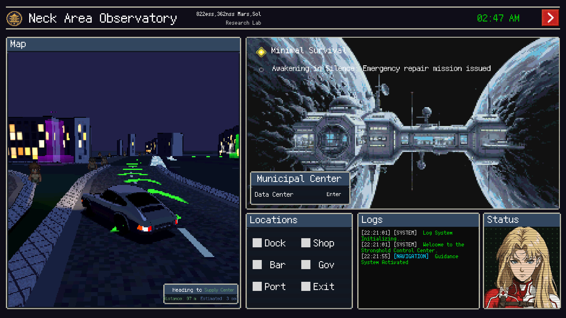Click the pagoda emblem icon
The width and height of the screenshot is (566, 318).
coord(14,19)
